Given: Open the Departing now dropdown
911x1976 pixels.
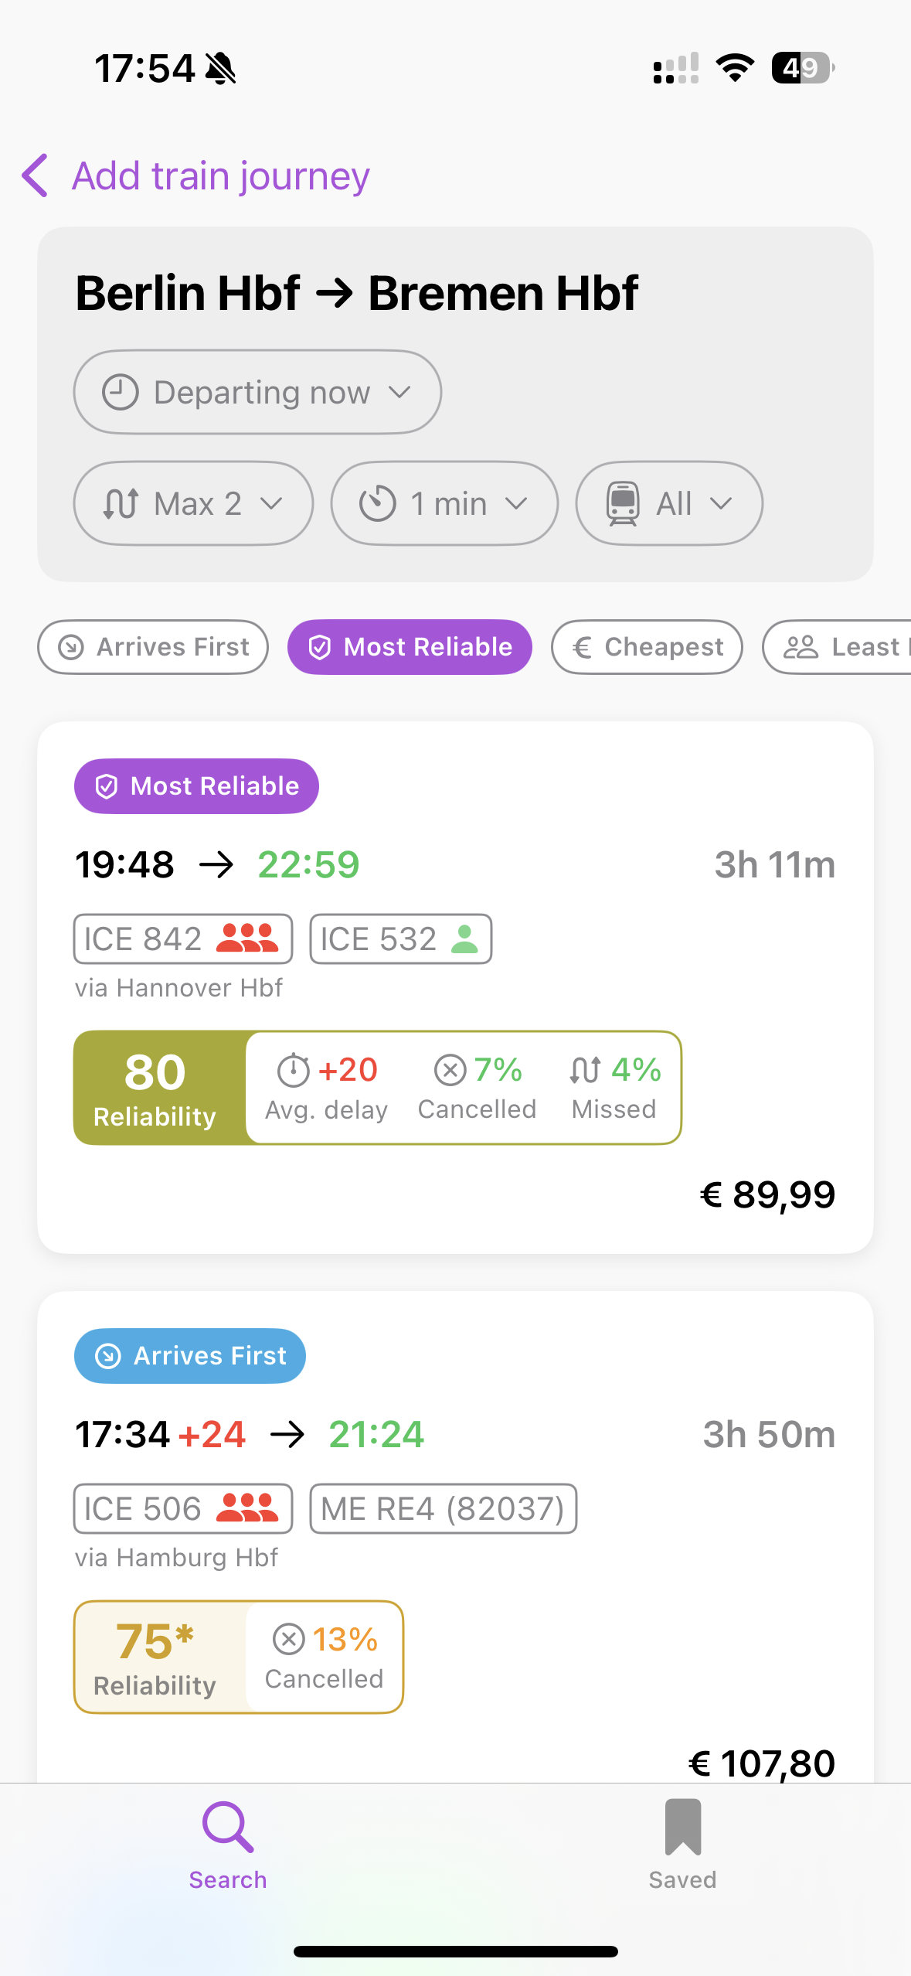Looking at the screenshot, I should point(257,392).
